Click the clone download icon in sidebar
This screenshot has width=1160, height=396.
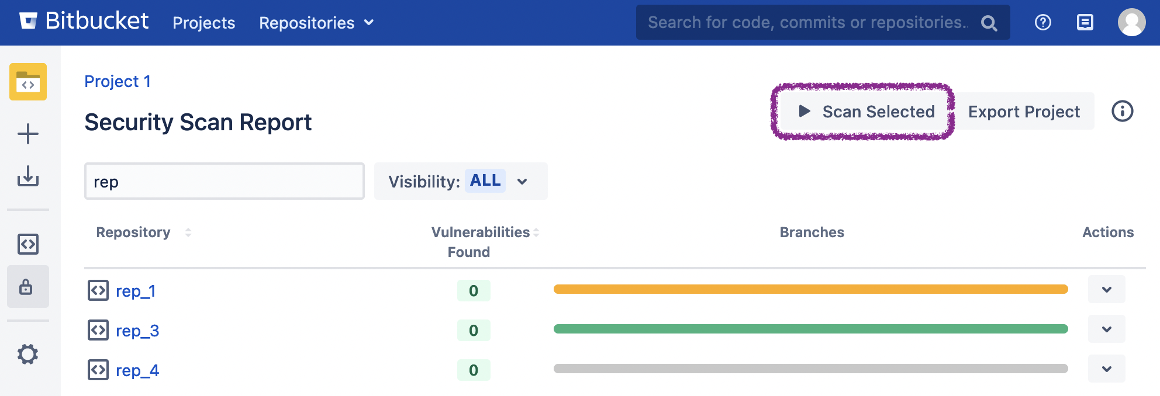click(x=28, y=176)
